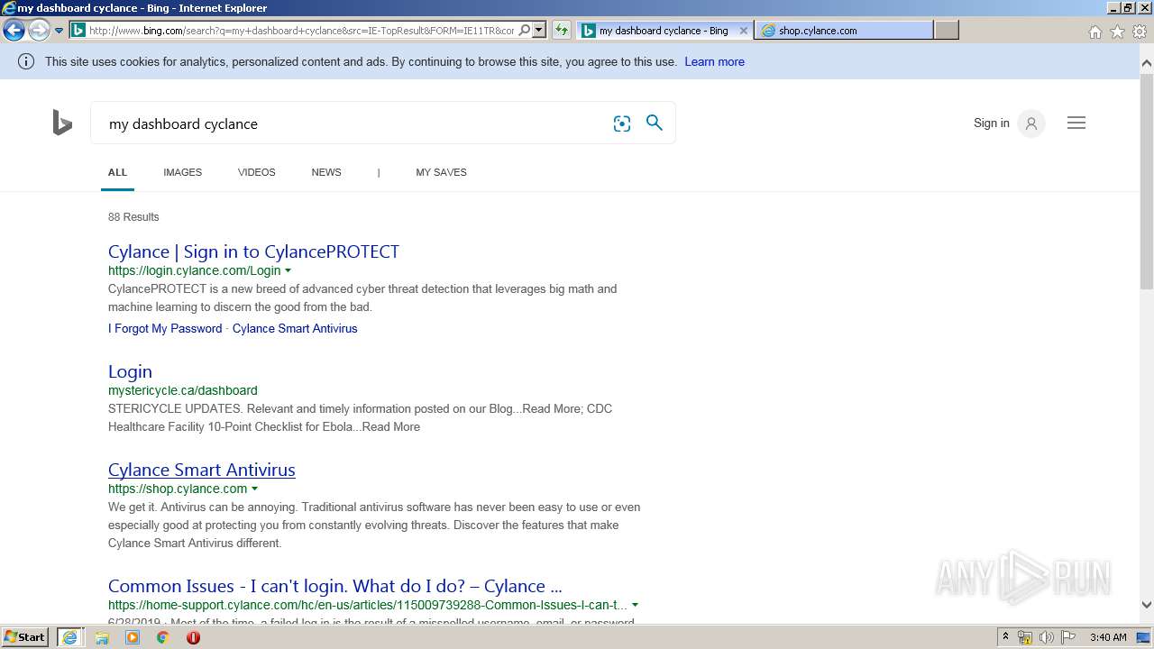Screen dimensions: 1154x649
Task: Click the mystericycle.ca/dashboard URL text
Action: coord(183,390)
